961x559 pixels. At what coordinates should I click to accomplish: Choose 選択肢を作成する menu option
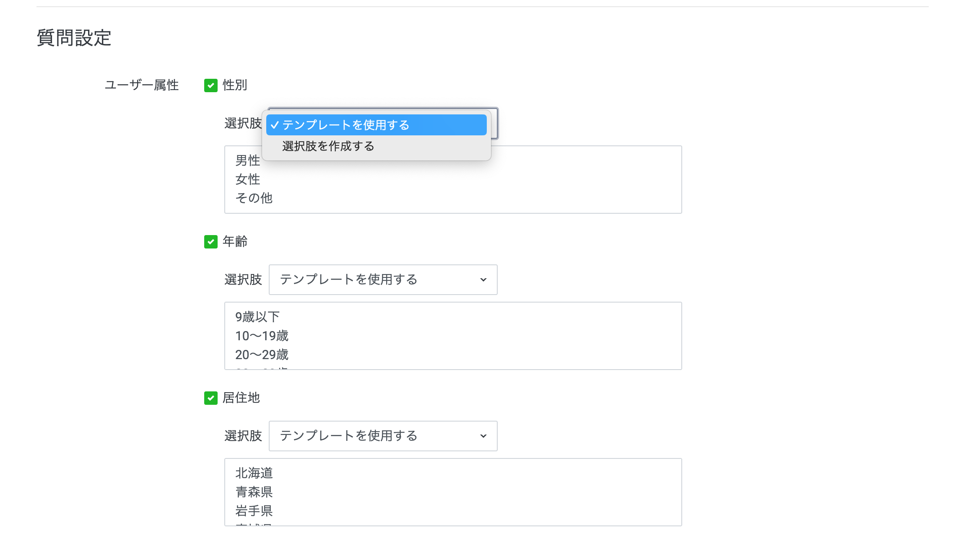328,146
